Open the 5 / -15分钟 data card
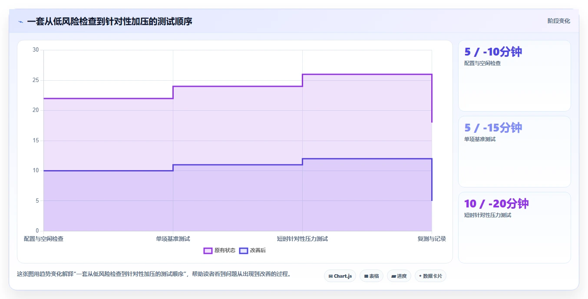Image resolution: width=588 pixels, height=299 pixels. [x=515, y=152]
